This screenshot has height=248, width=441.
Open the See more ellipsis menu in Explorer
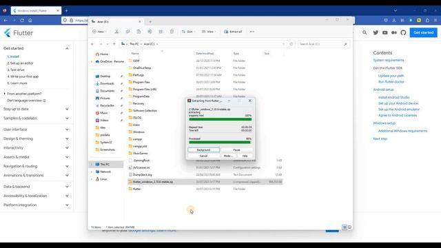coord(252,32)
